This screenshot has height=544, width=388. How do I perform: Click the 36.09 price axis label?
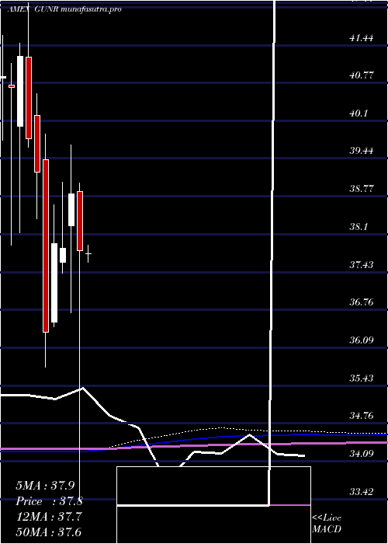click(362, 340)
